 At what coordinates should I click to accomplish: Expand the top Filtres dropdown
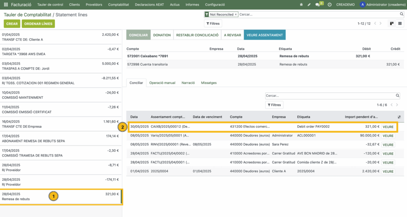212,23
